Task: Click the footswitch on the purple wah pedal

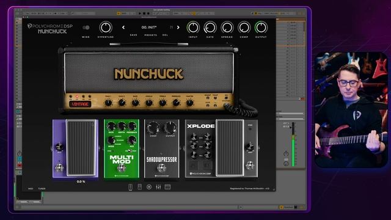Action: (59, 167)
